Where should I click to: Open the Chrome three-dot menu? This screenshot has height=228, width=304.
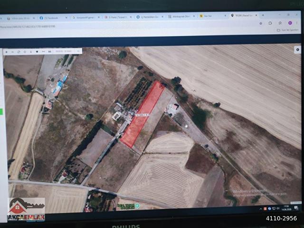pyautogui.click(x=297, y=23)
